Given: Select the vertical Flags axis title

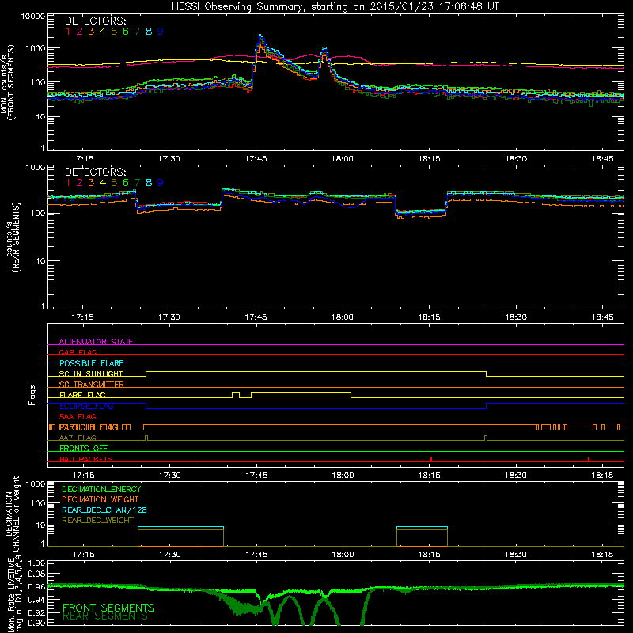Looking at the screenshot, I should click(32, 395).
